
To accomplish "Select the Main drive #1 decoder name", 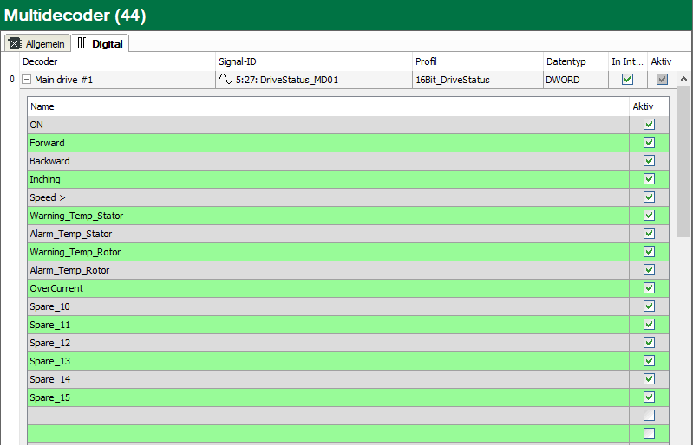I will click(63, 80).
